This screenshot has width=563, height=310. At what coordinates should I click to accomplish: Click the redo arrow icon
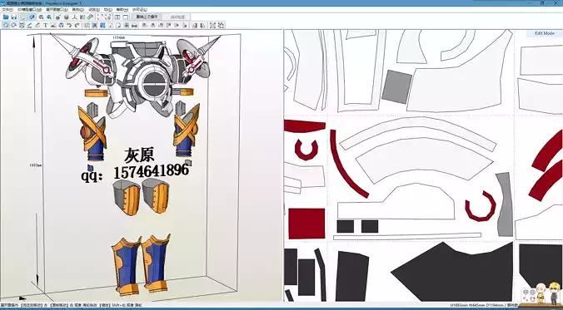click(x=77, y=25)
